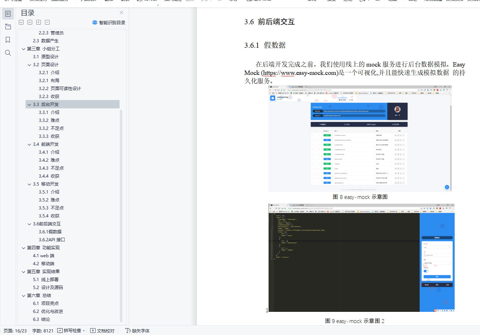Close the 目录 panel
The image size is (480, 335).
click(x=122, y=13)
